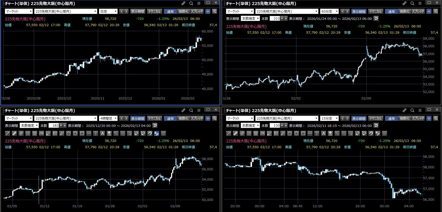Select text annotation 'A' tool in 15-minute chart

pos(324,133)
